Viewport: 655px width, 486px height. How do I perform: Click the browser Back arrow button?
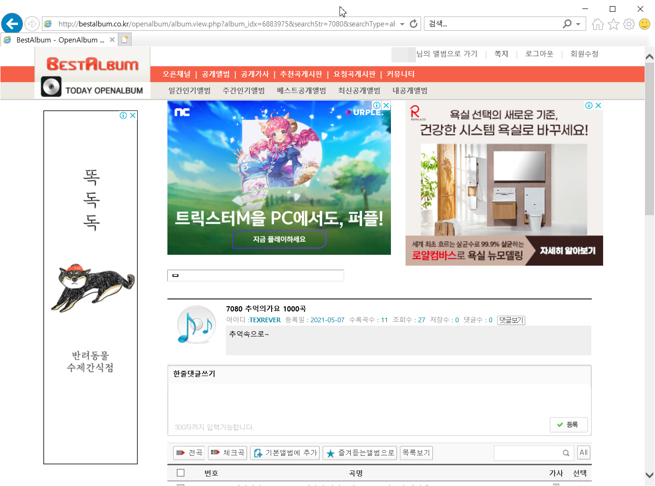click(12, 23)
